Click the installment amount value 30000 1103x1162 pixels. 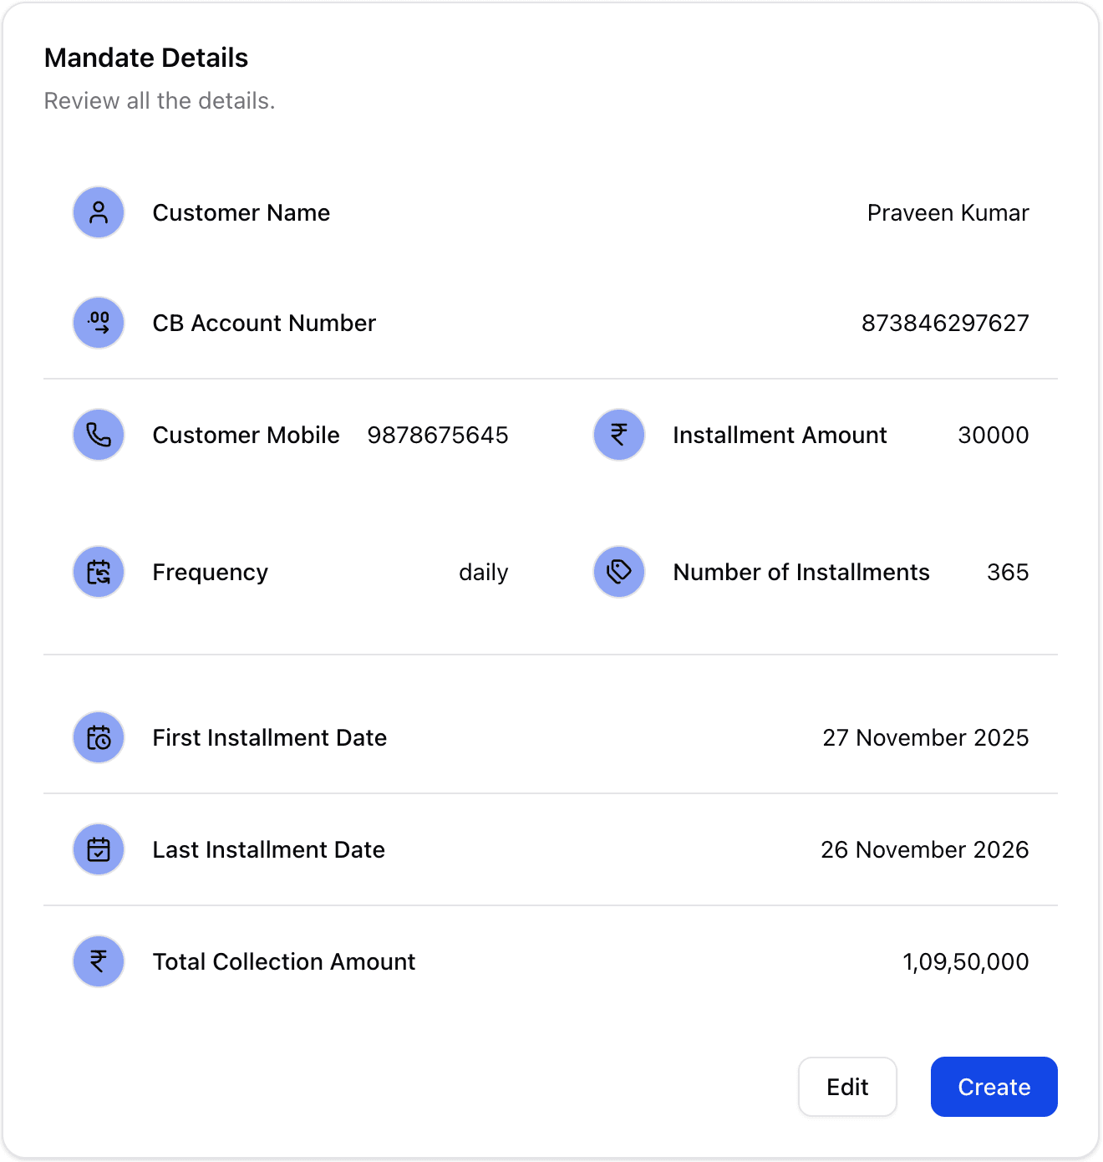click(993, 436)
